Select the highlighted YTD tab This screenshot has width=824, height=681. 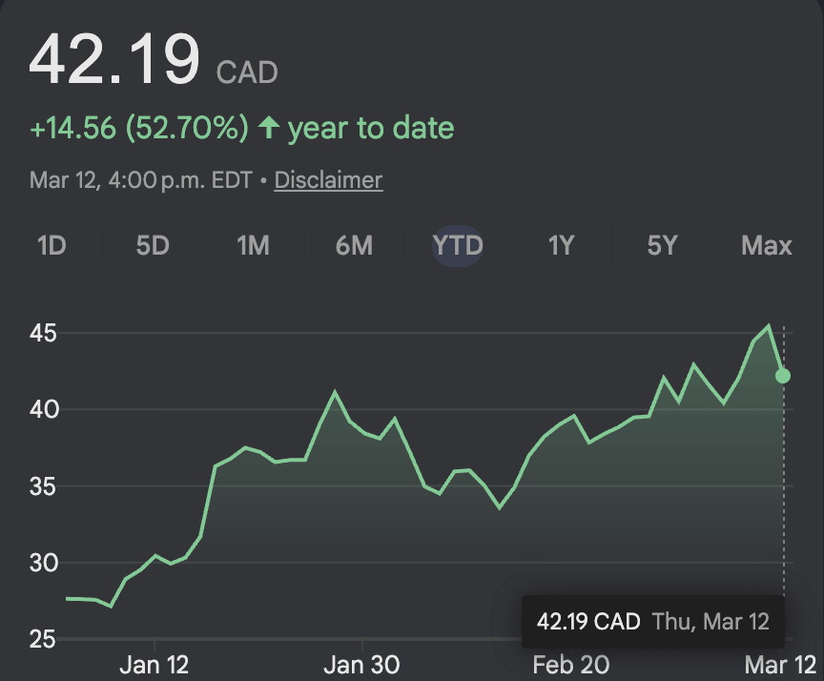(x=458, y=246)
